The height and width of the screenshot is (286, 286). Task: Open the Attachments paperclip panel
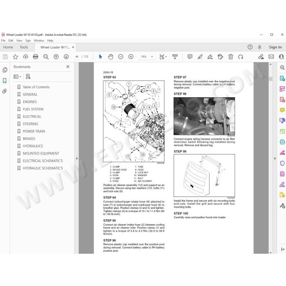[x=5, y=91]
